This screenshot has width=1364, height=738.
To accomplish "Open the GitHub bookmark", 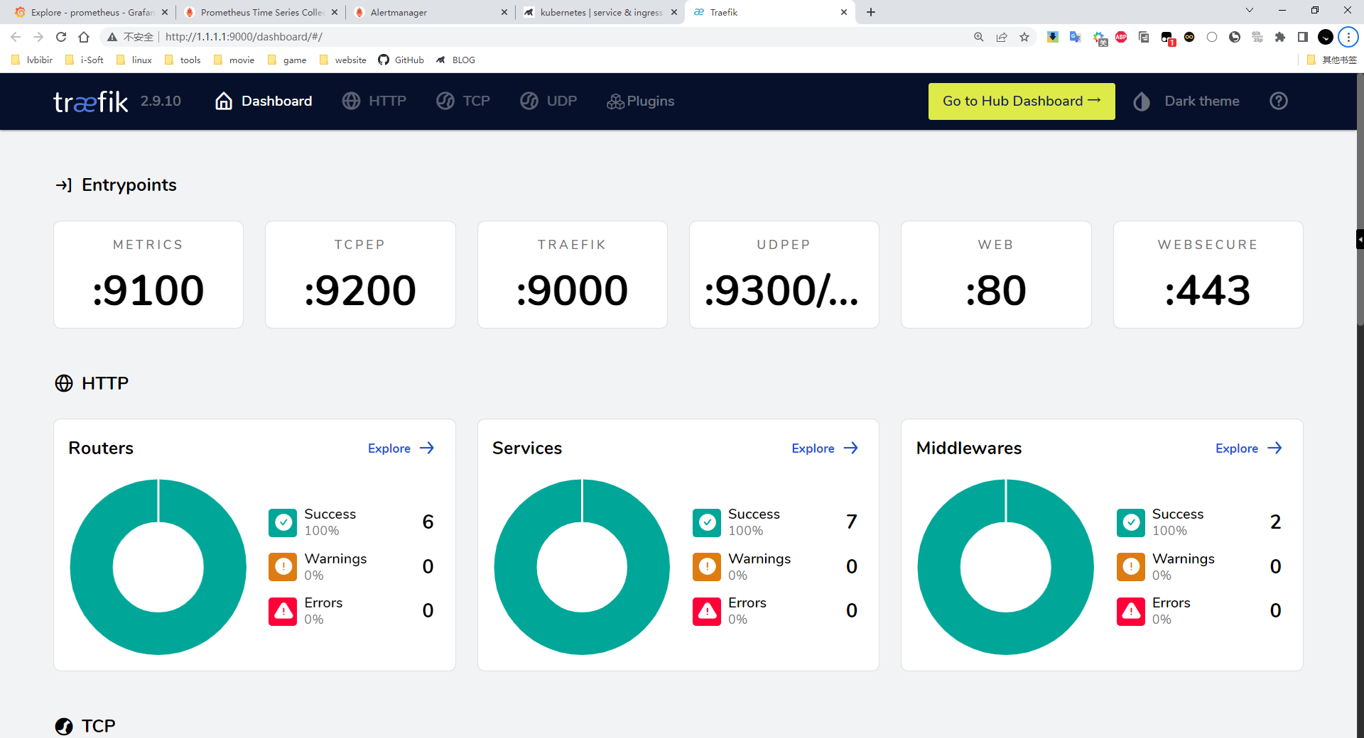I will [x=401, y=60].
